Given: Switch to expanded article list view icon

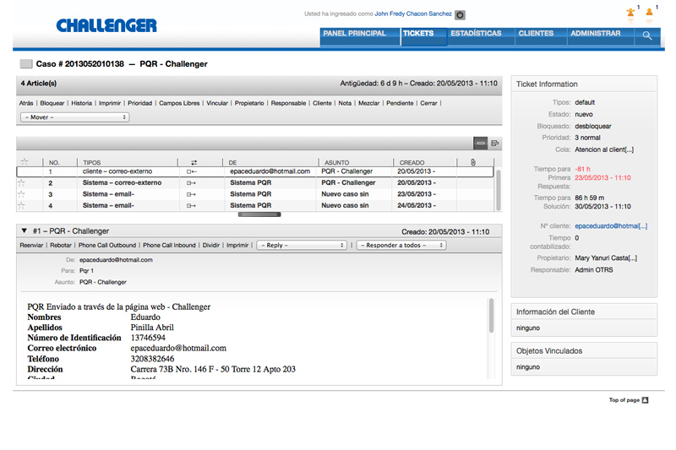Looking at the screenshot, I should [x=495, y=143].
